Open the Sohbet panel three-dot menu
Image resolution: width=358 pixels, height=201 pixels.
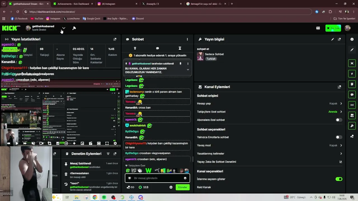[x=187, y=39]
